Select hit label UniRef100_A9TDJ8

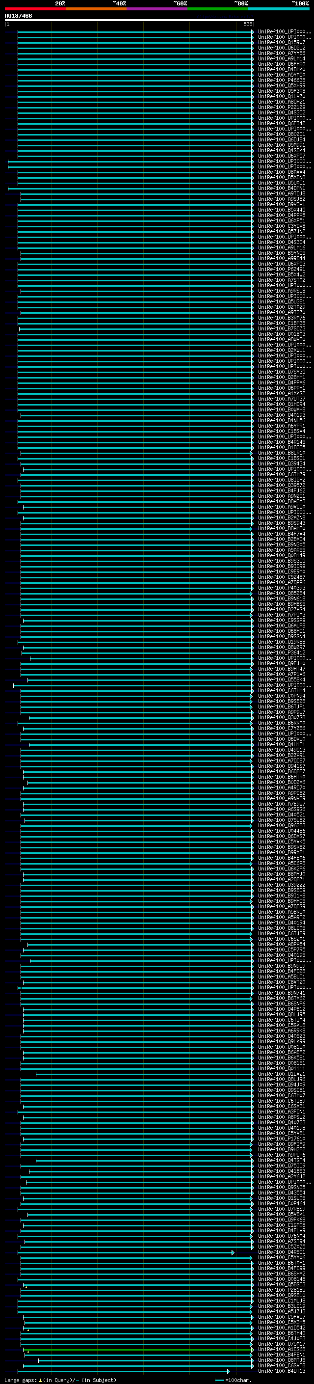[281, 193]
